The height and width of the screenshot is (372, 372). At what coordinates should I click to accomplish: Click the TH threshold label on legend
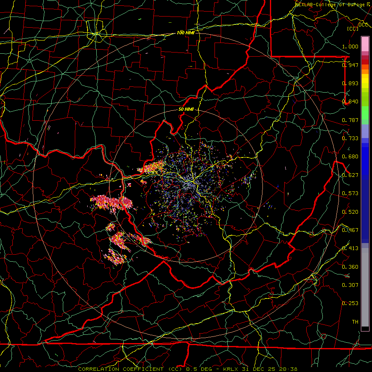tap(355, 322)
